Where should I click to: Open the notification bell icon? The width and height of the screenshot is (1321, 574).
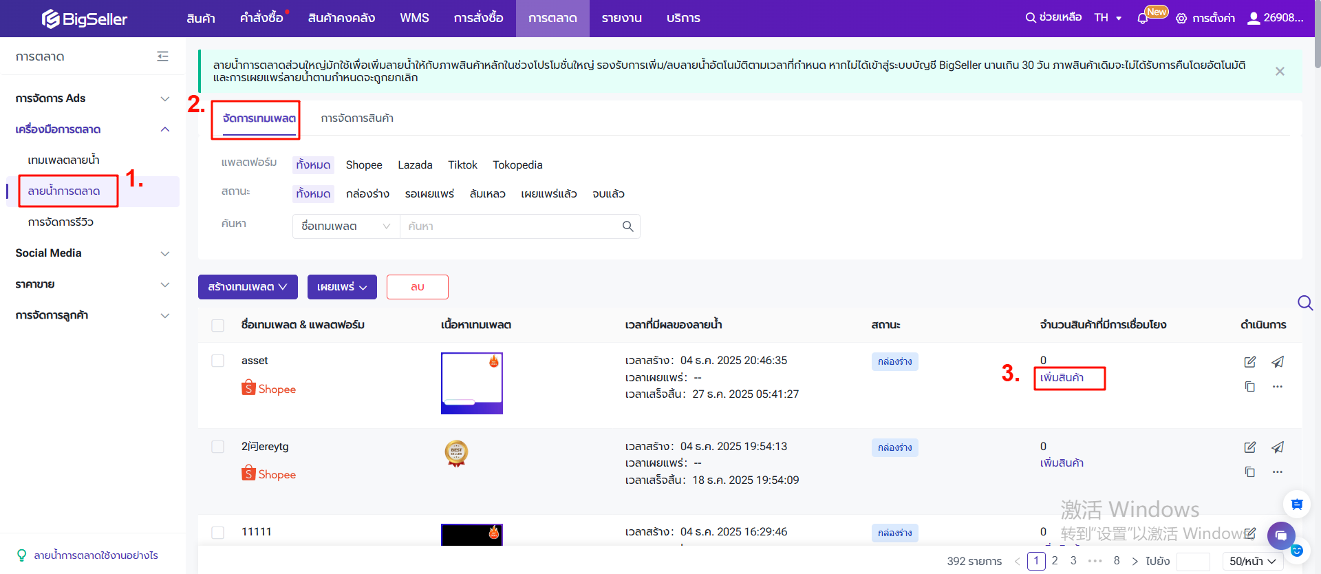pyautogui.click(x=1143, y=19)
